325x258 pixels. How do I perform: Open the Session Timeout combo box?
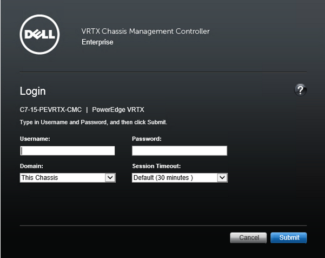[x=174, y=177]
